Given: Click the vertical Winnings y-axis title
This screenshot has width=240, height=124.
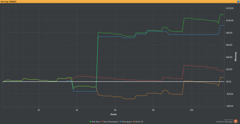Looking at the screenshot, I should [236, 57].
